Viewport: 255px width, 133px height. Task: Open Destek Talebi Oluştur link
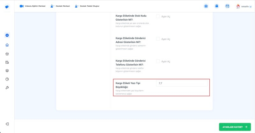tap(90, 6)
